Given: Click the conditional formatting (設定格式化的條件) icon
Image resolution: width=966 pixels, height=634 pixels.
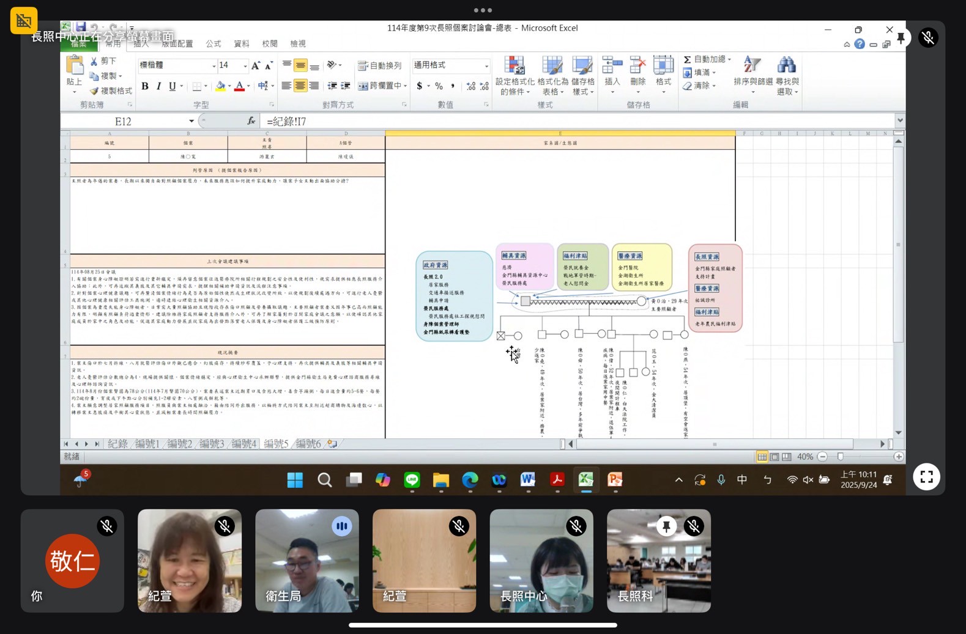Looking at the screenshot, I should (515, 65).
